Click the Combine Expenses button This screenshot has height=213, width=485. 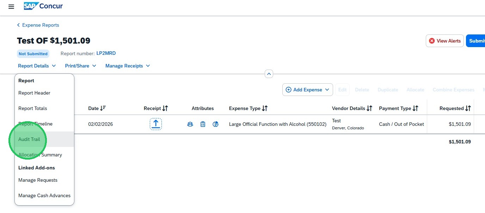pyautogui.click(x=454, y=90)
